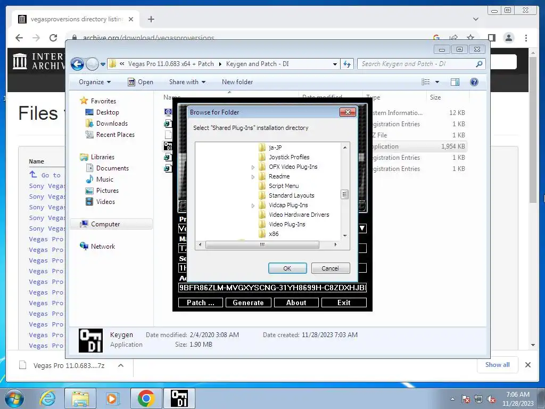
Task: Open Desktop under Favorites
Action: tap(102, 112)
